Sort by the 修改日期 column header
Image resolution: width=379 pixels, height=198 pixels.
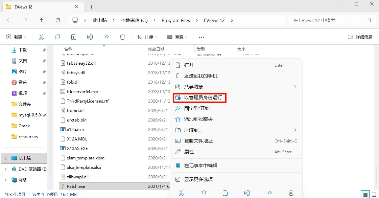click(x=170, y=49)
